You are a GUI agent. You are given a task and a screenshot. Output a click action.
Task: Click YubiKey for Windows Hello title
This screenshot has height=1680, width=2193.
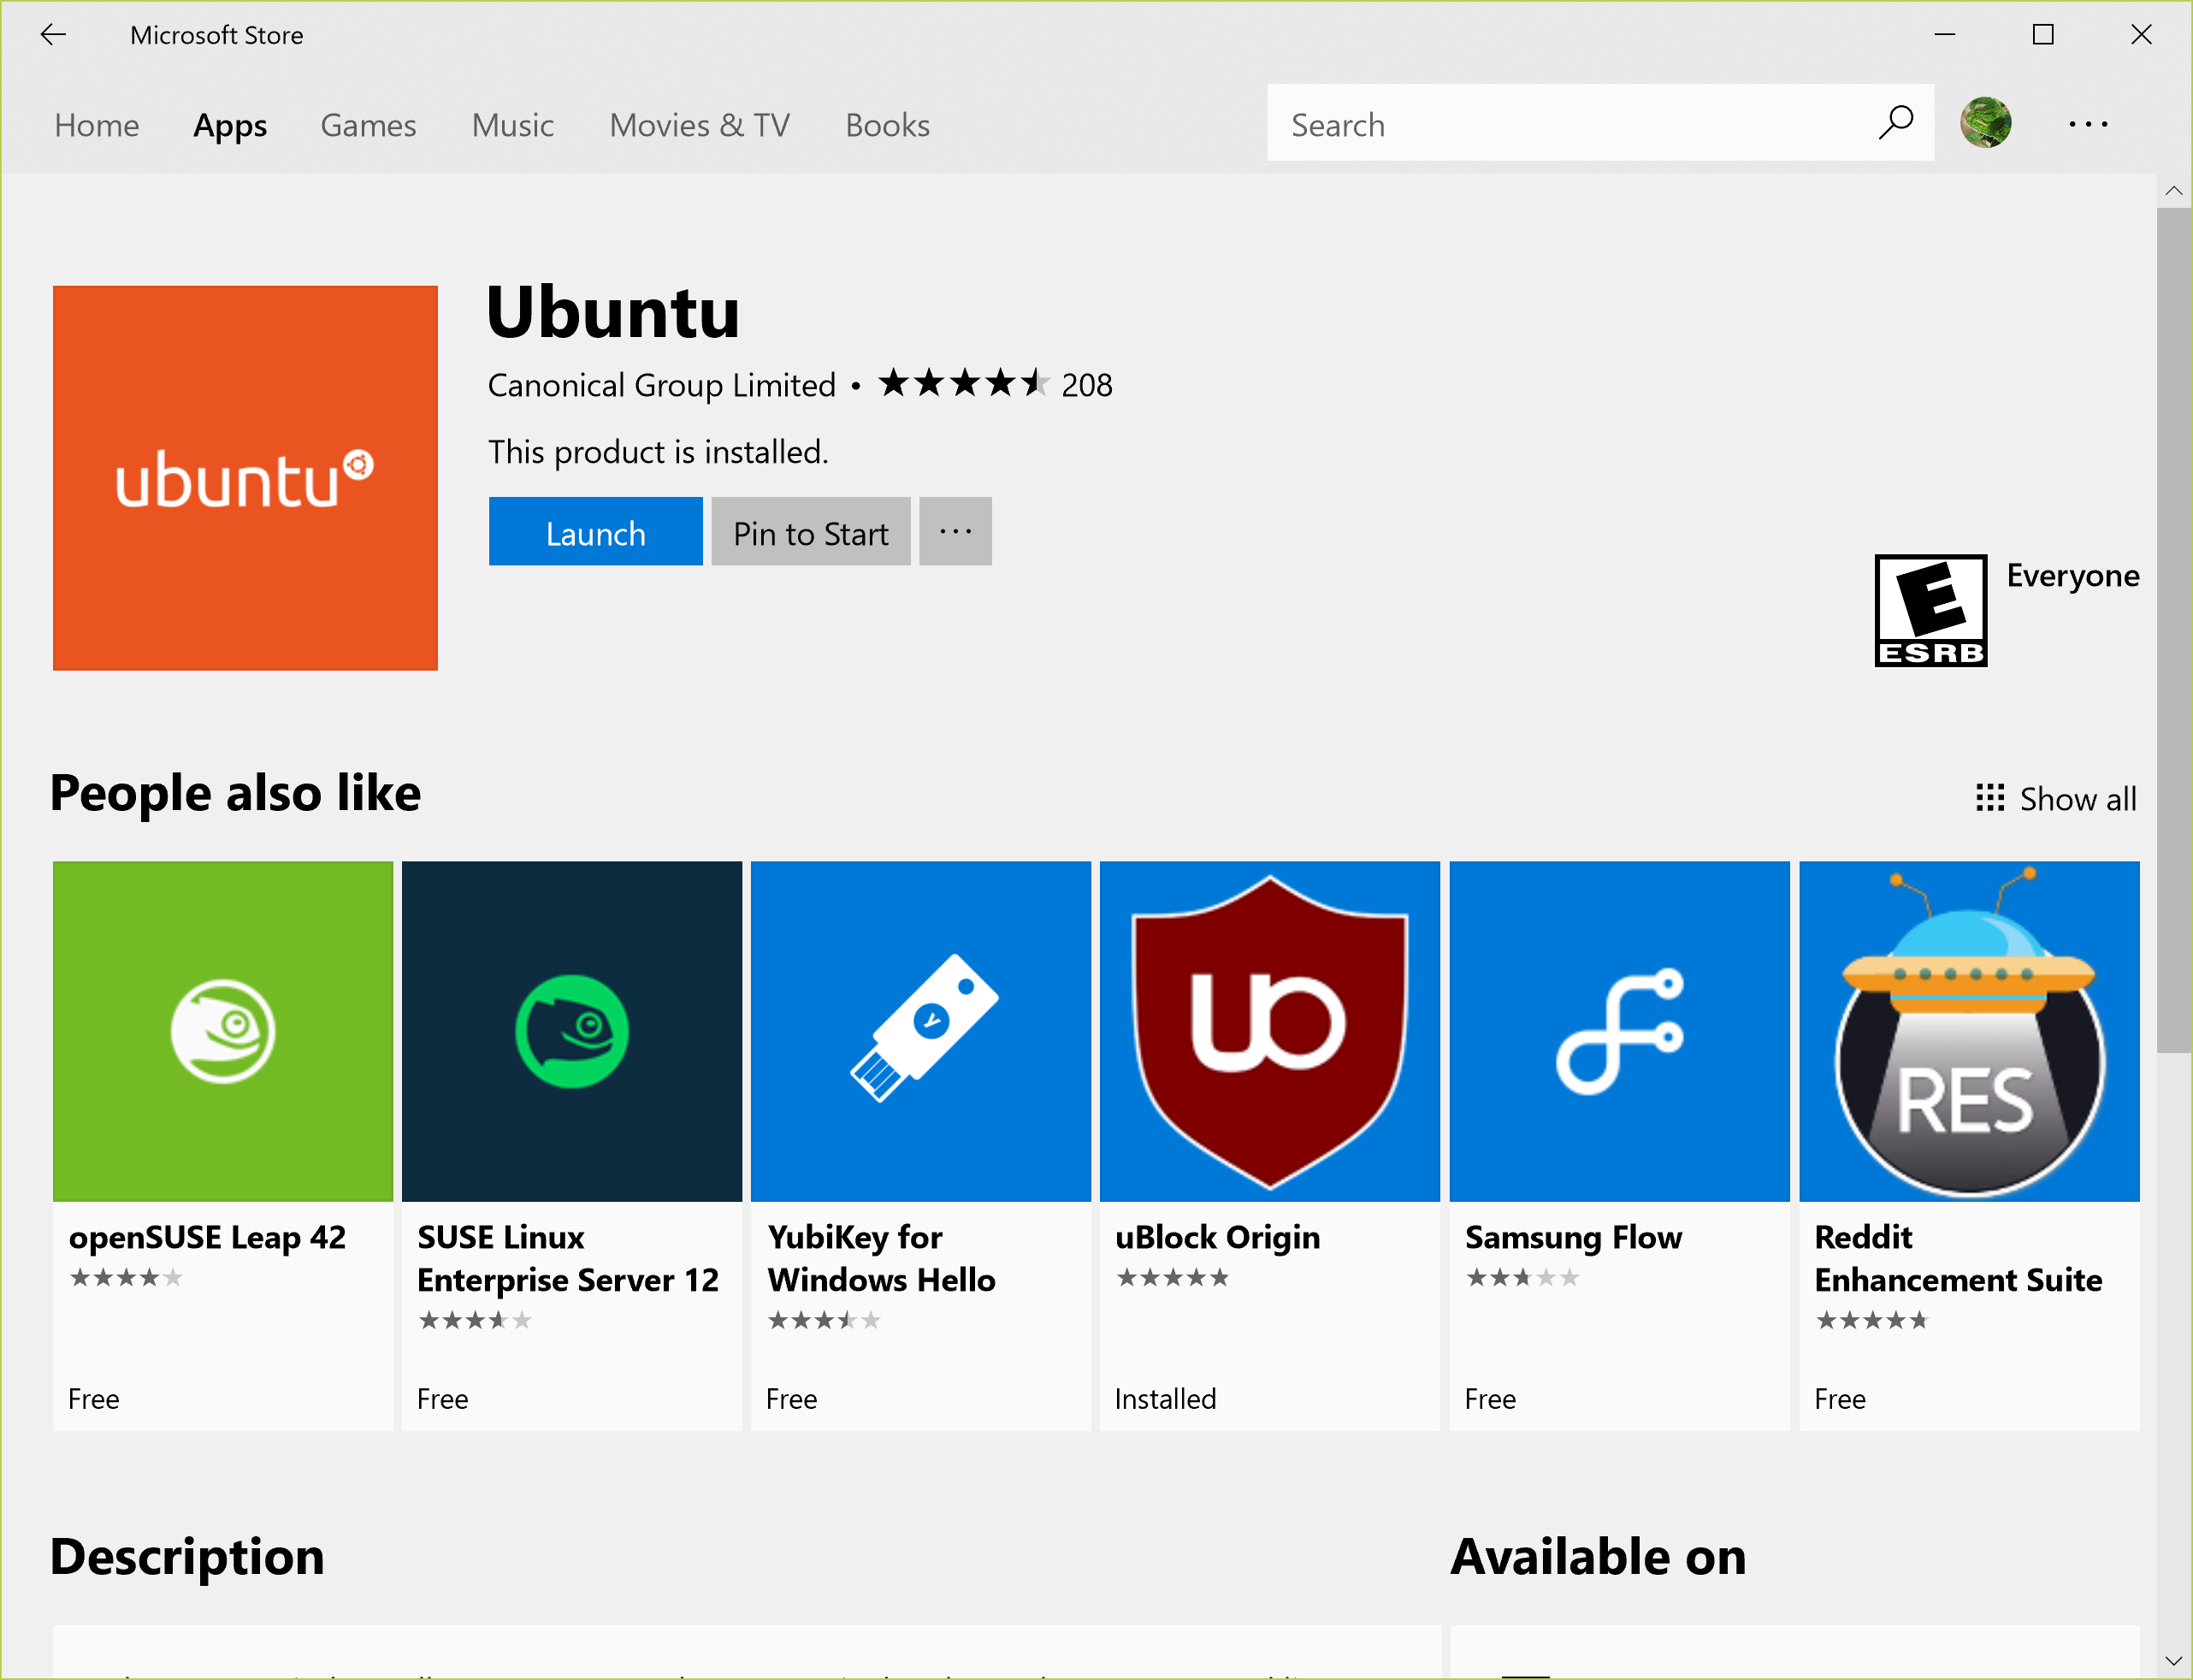point(881,1259)
